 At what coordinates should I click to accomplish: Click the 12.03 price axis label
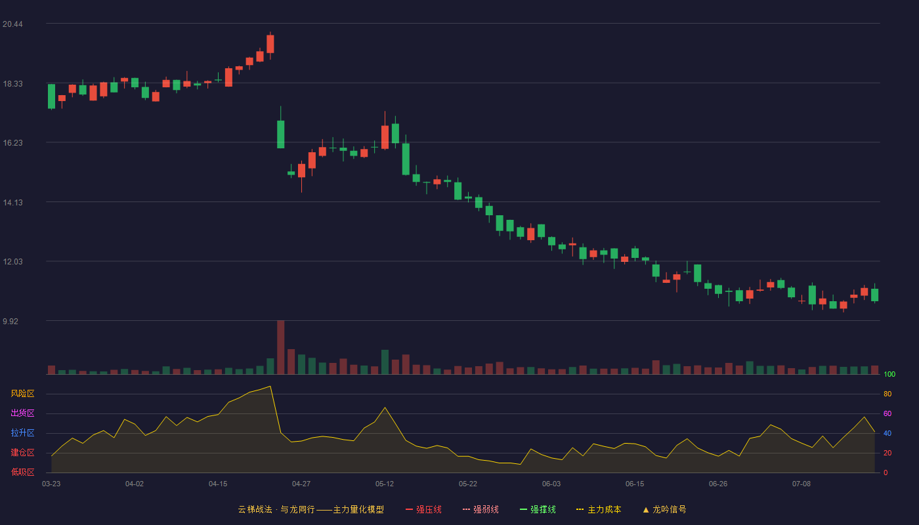click(12, 262)
